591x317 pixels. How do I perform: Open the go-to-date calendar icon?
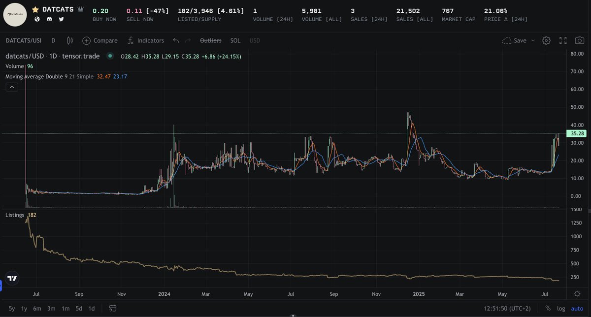(112, 309)
